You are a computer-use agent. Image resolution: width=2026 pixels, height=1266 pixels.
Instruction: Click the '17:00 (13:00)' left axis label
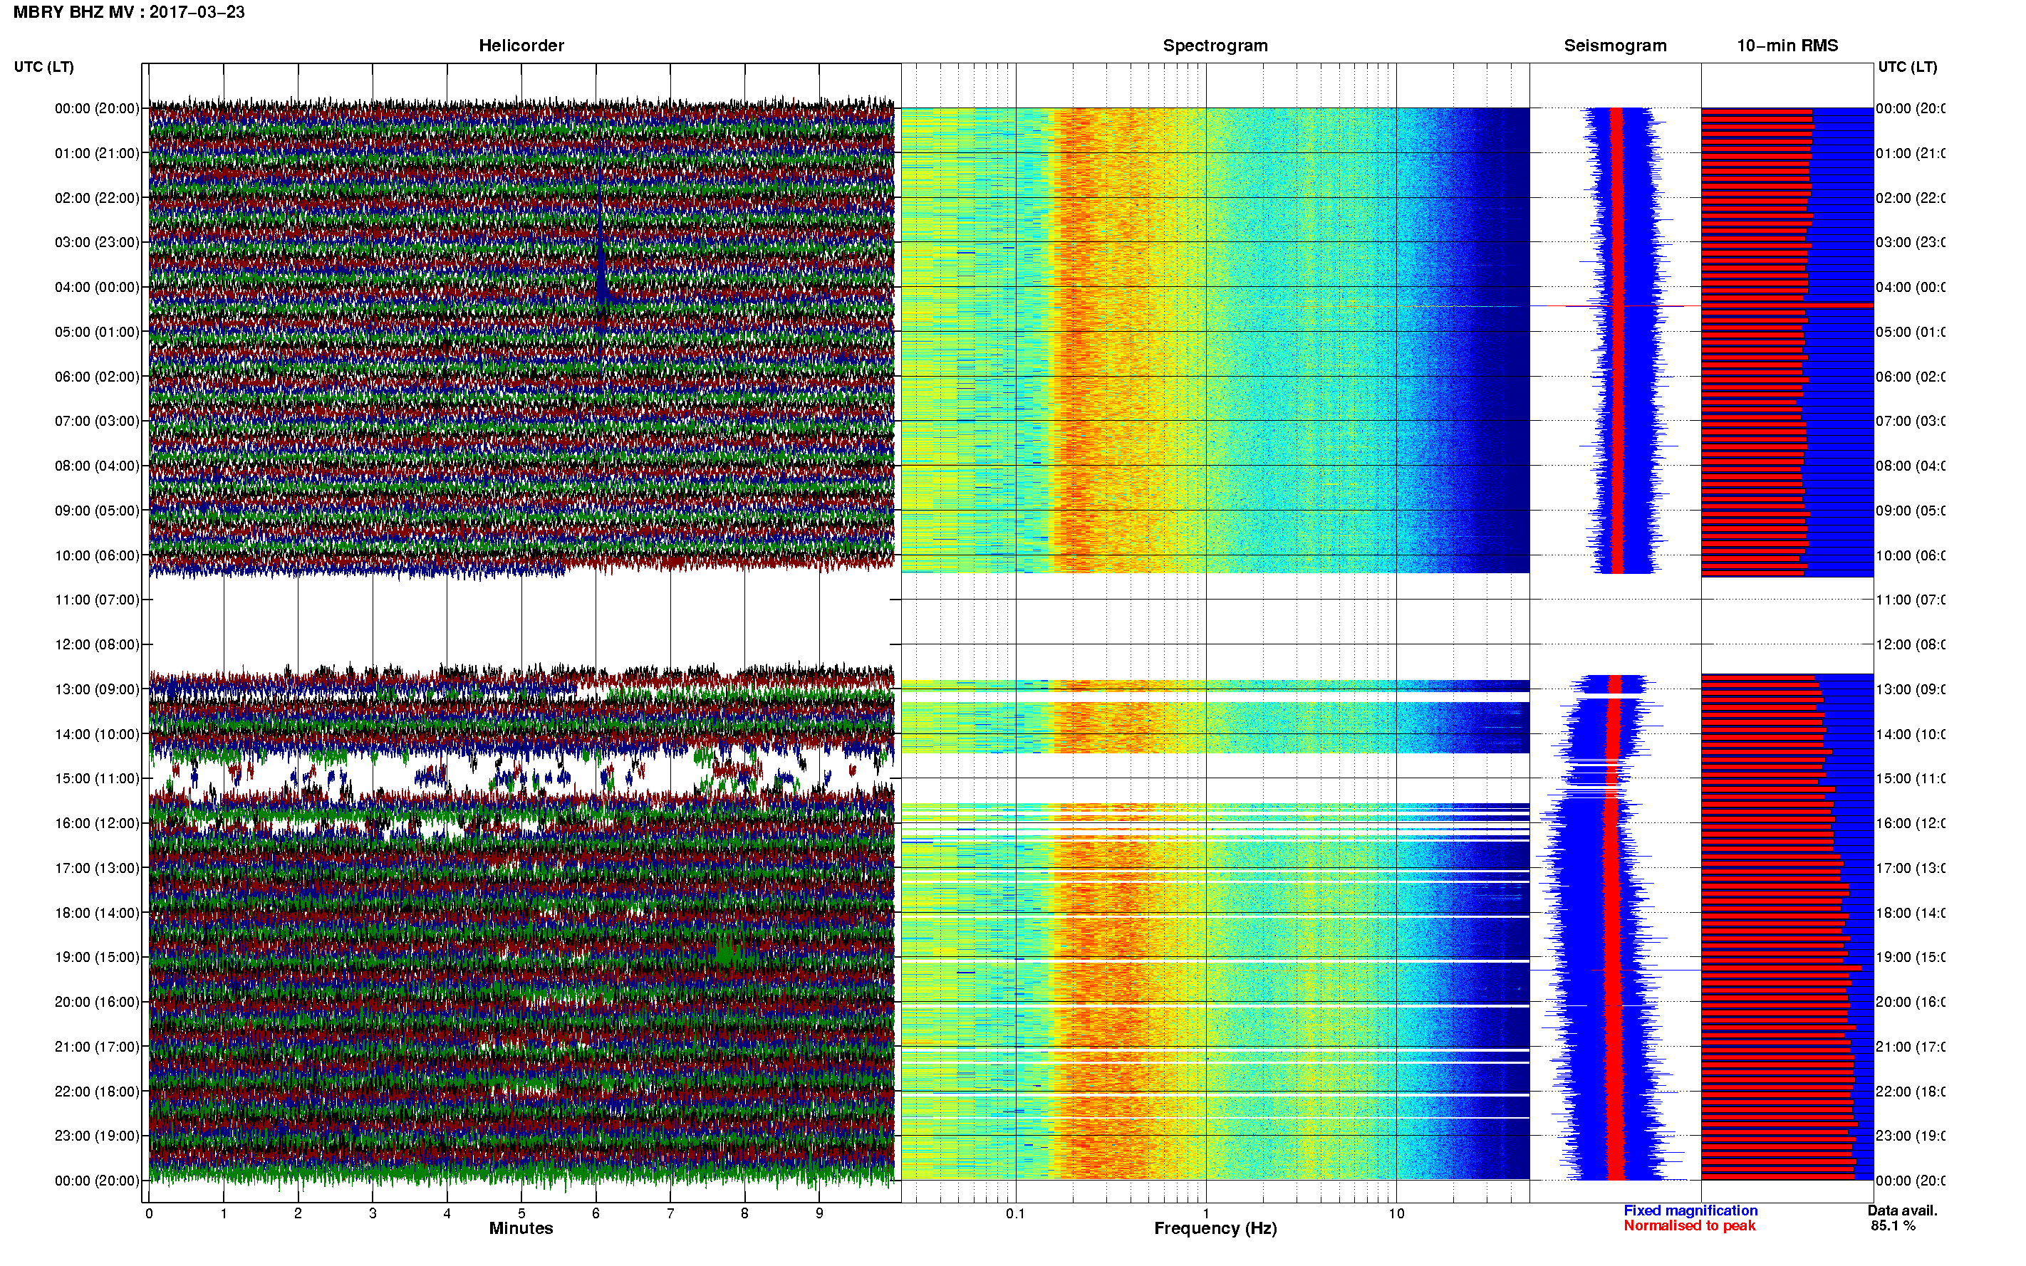(97, 868)
